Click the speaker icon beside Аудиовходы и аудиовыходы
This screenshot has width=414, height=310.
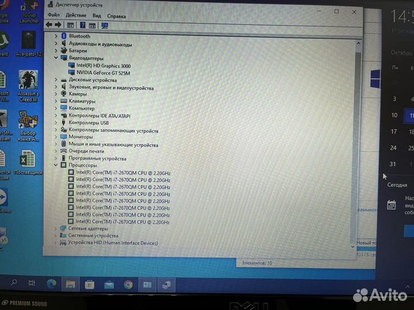coord(64,43)
